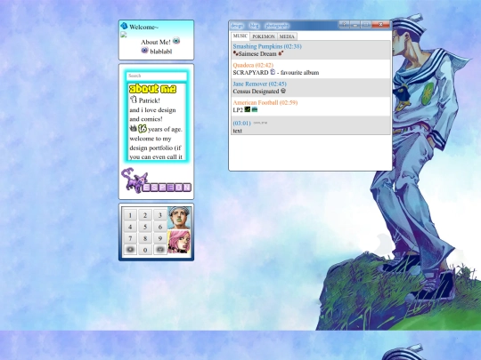This screenshot has width=481, height=360.
Task: Click keypad button 4
Action: tap(130, 227)
